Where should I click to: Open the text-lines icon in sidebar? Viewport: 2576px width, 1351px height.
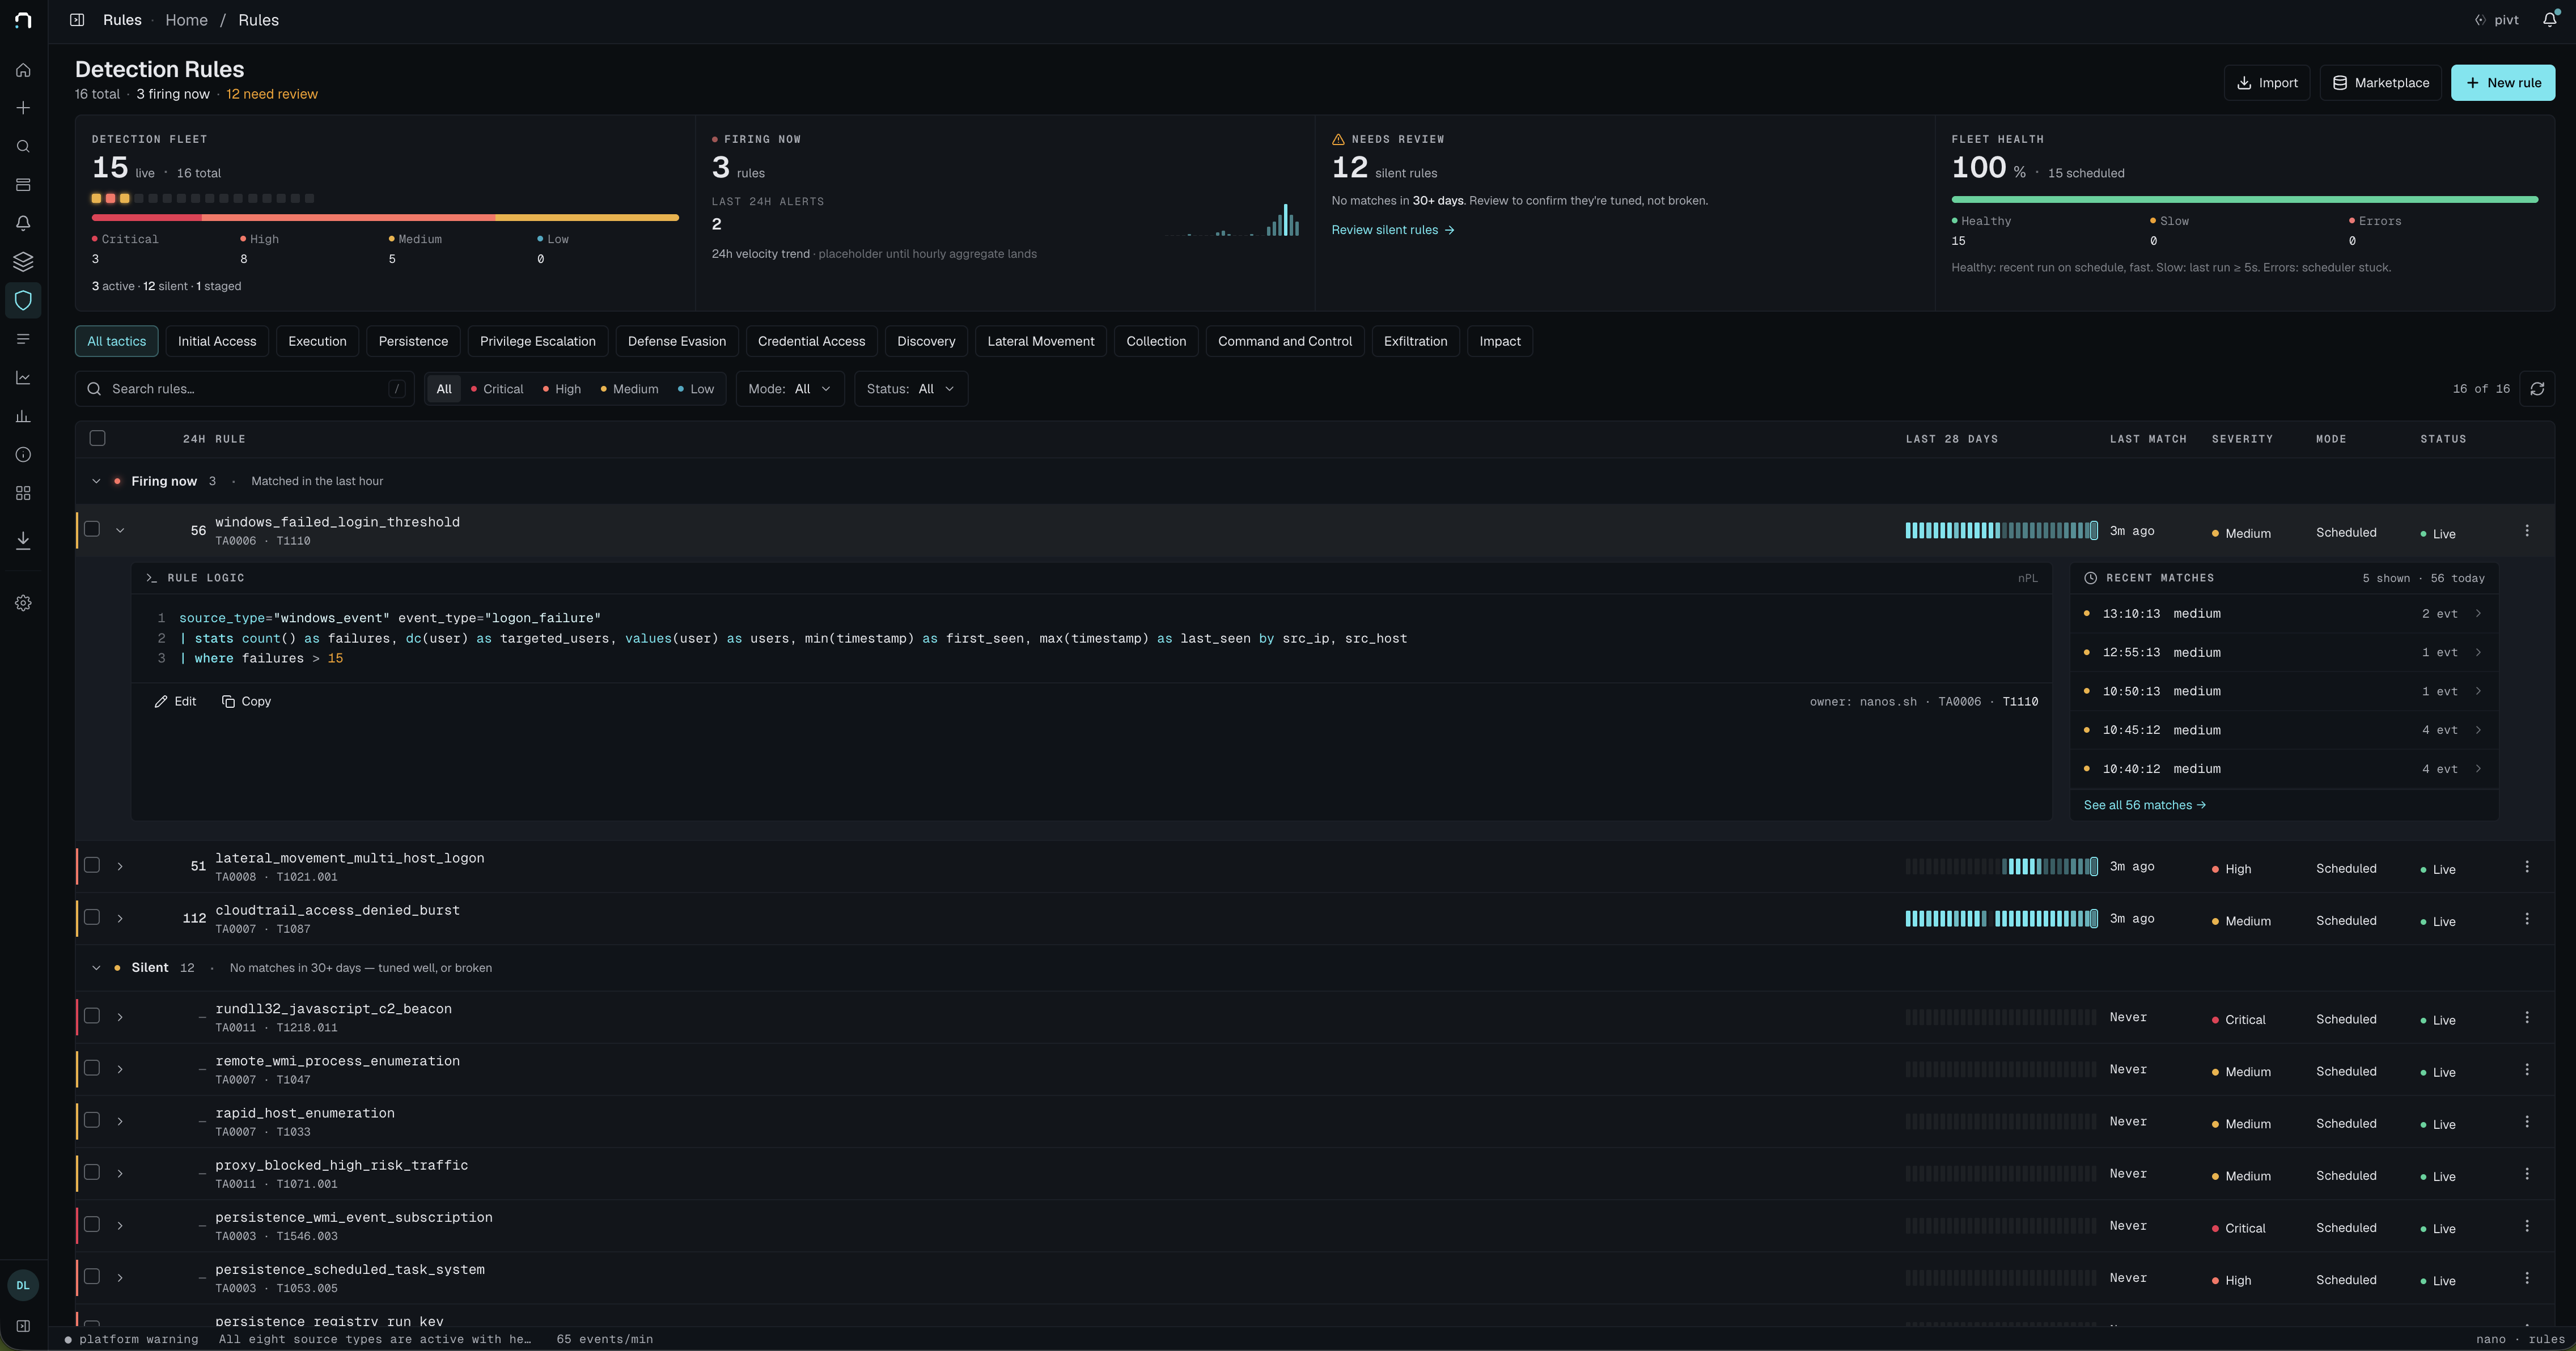click(23, 339)
